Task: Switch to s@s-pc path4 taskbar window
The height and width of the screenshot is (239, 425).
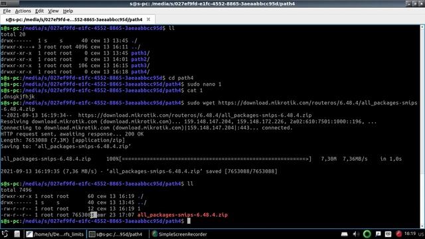Action: pyautogui.click(x=116, y=234)
